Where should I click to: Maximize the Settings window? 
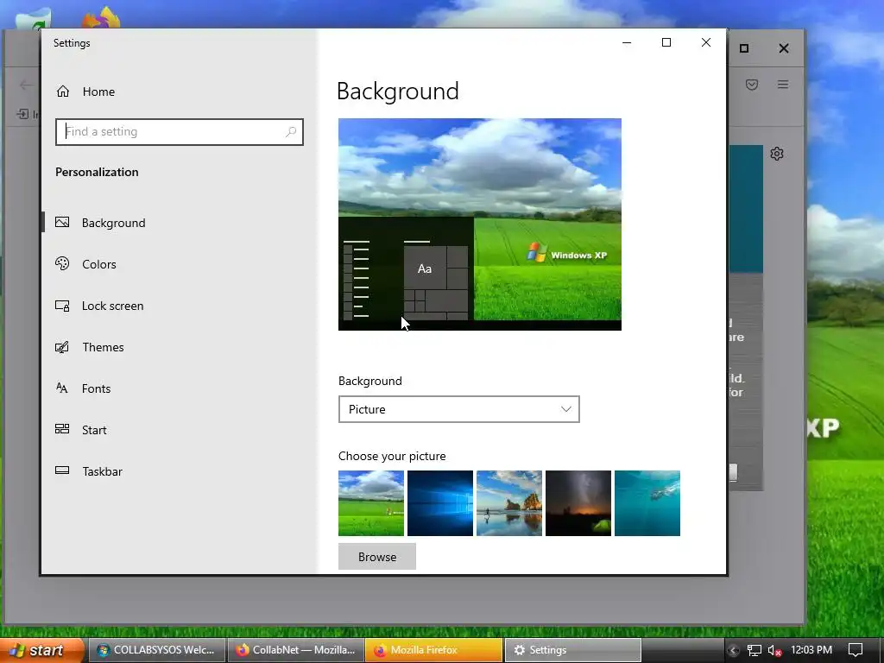coord(666,42)
